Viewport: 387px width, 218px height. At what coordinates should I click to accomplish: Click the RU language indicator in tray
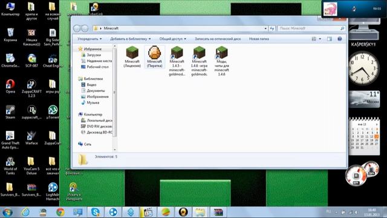pos(328,211)
